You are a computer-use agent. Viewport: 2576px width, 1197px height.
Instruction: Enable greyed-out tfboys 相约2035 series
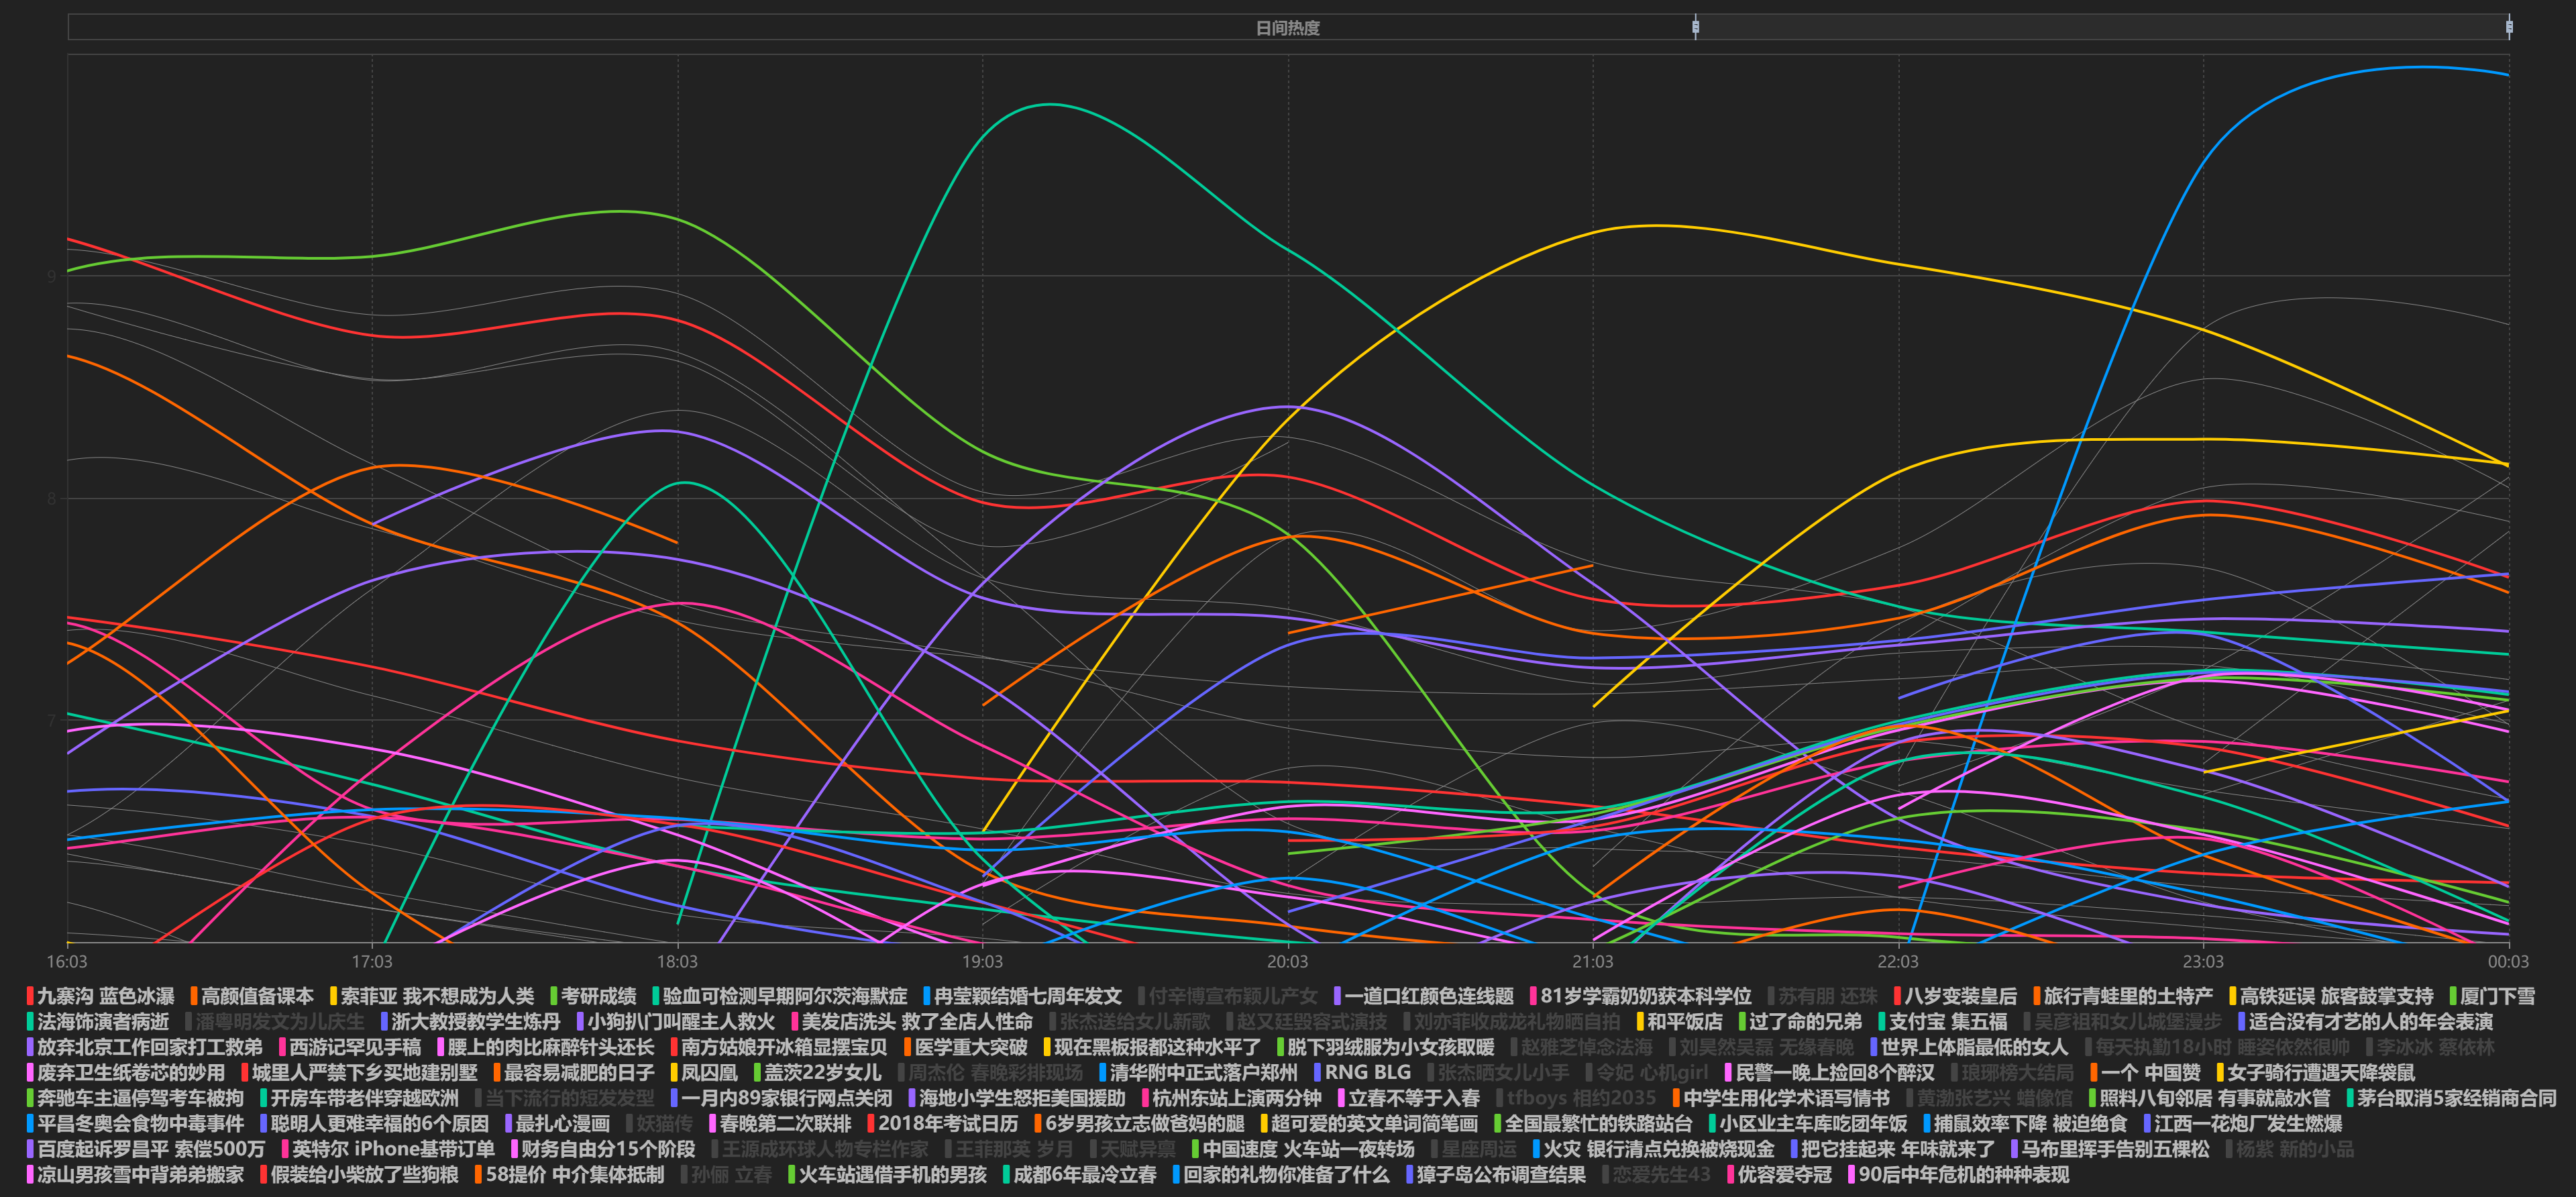pos(1577,1098)
